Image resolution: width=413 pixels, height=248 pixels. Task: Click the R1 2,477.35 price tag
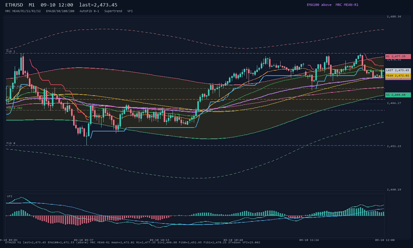pos(398,56)
